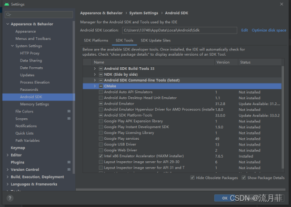Toggle the CMake checkbox
The height and width of the screenshot is (207, 291).
click(101, 86)
